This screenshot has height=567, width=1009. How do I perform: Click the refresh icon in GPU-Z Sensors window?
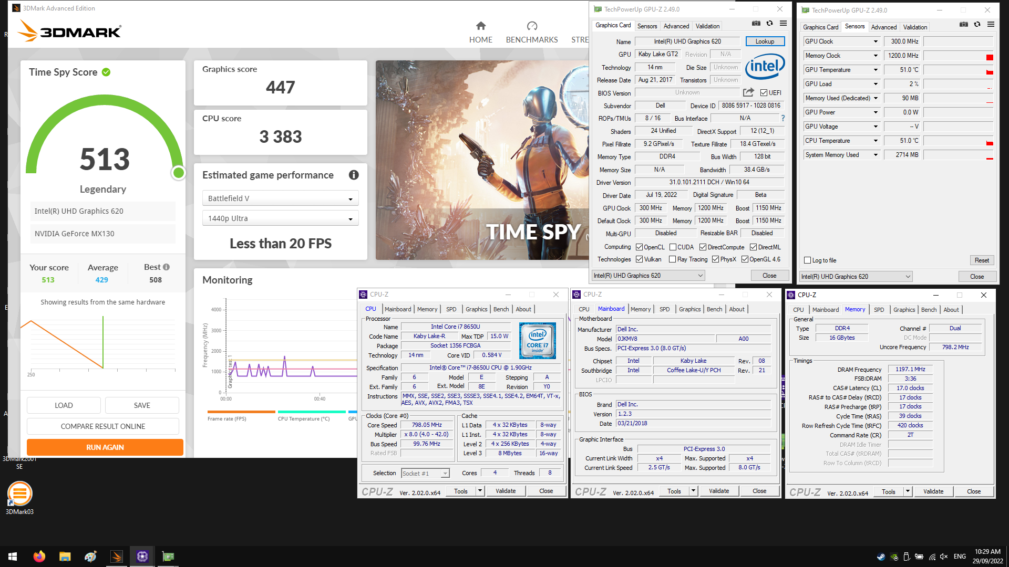[977, 24]
